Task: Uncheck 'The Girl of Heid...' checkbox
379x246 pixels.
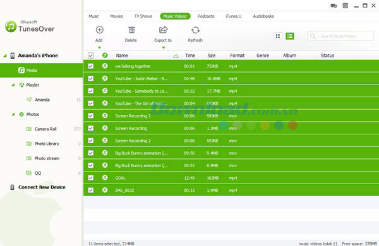Action: point(90,103)
